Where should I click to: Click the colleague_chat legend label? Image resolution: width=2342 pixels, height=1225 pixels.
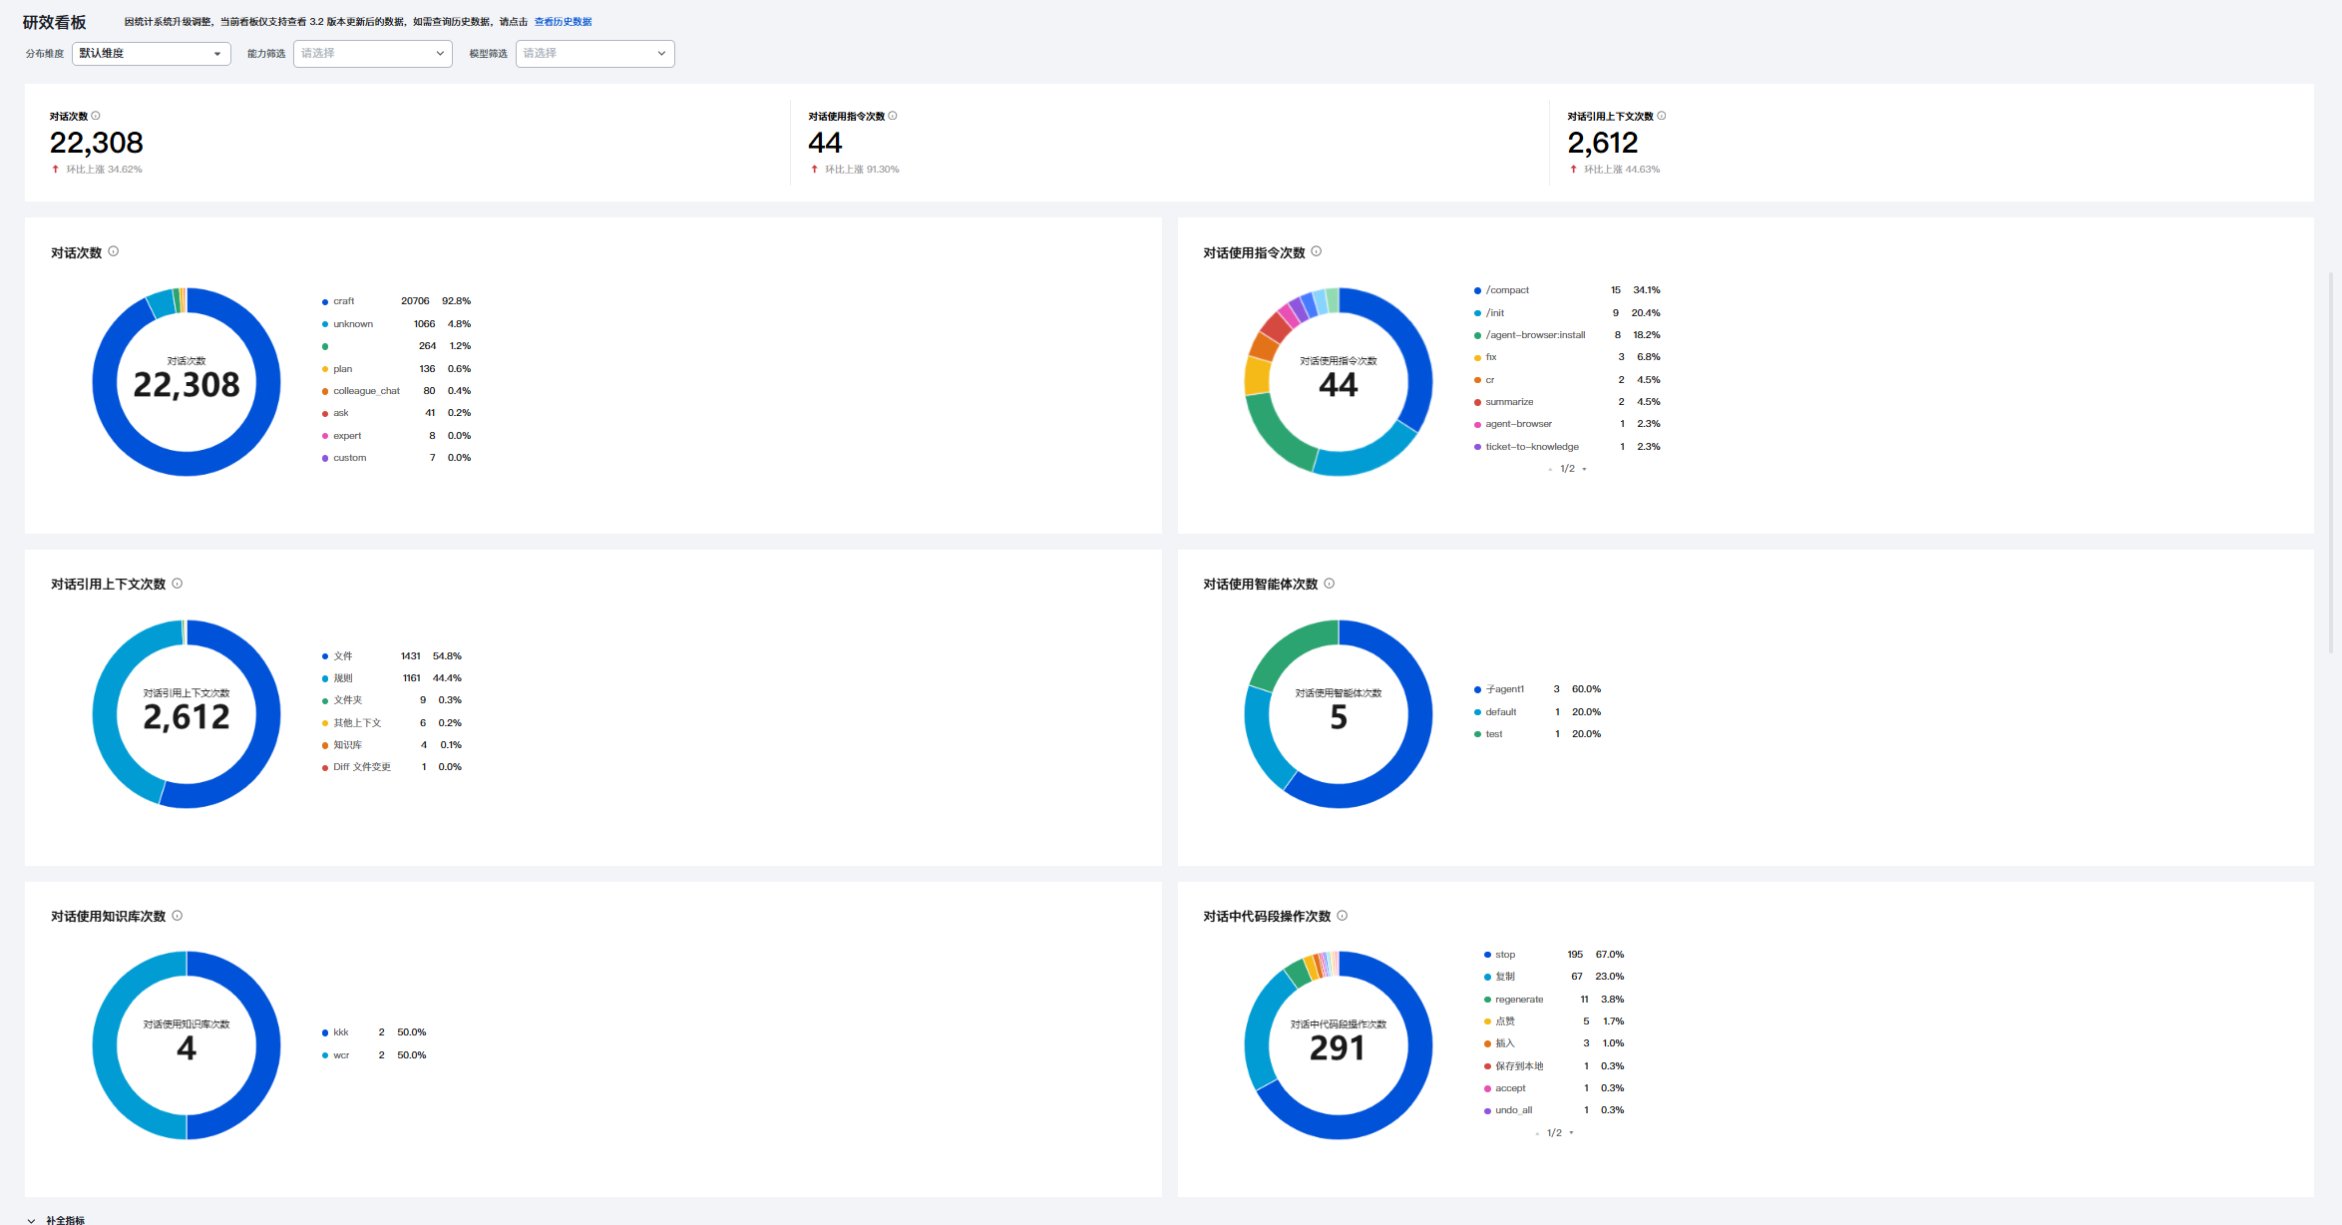point(366,391)
